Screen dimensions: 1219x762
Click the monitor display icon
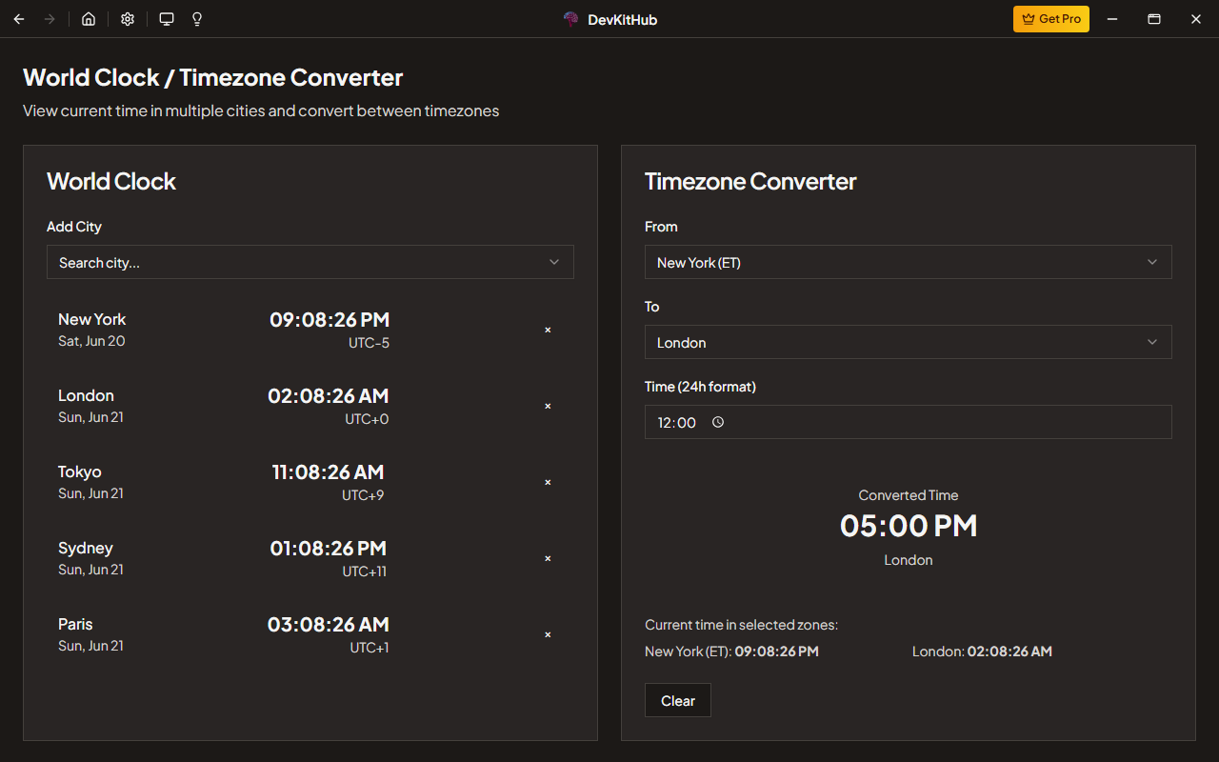tap(167, 19)
